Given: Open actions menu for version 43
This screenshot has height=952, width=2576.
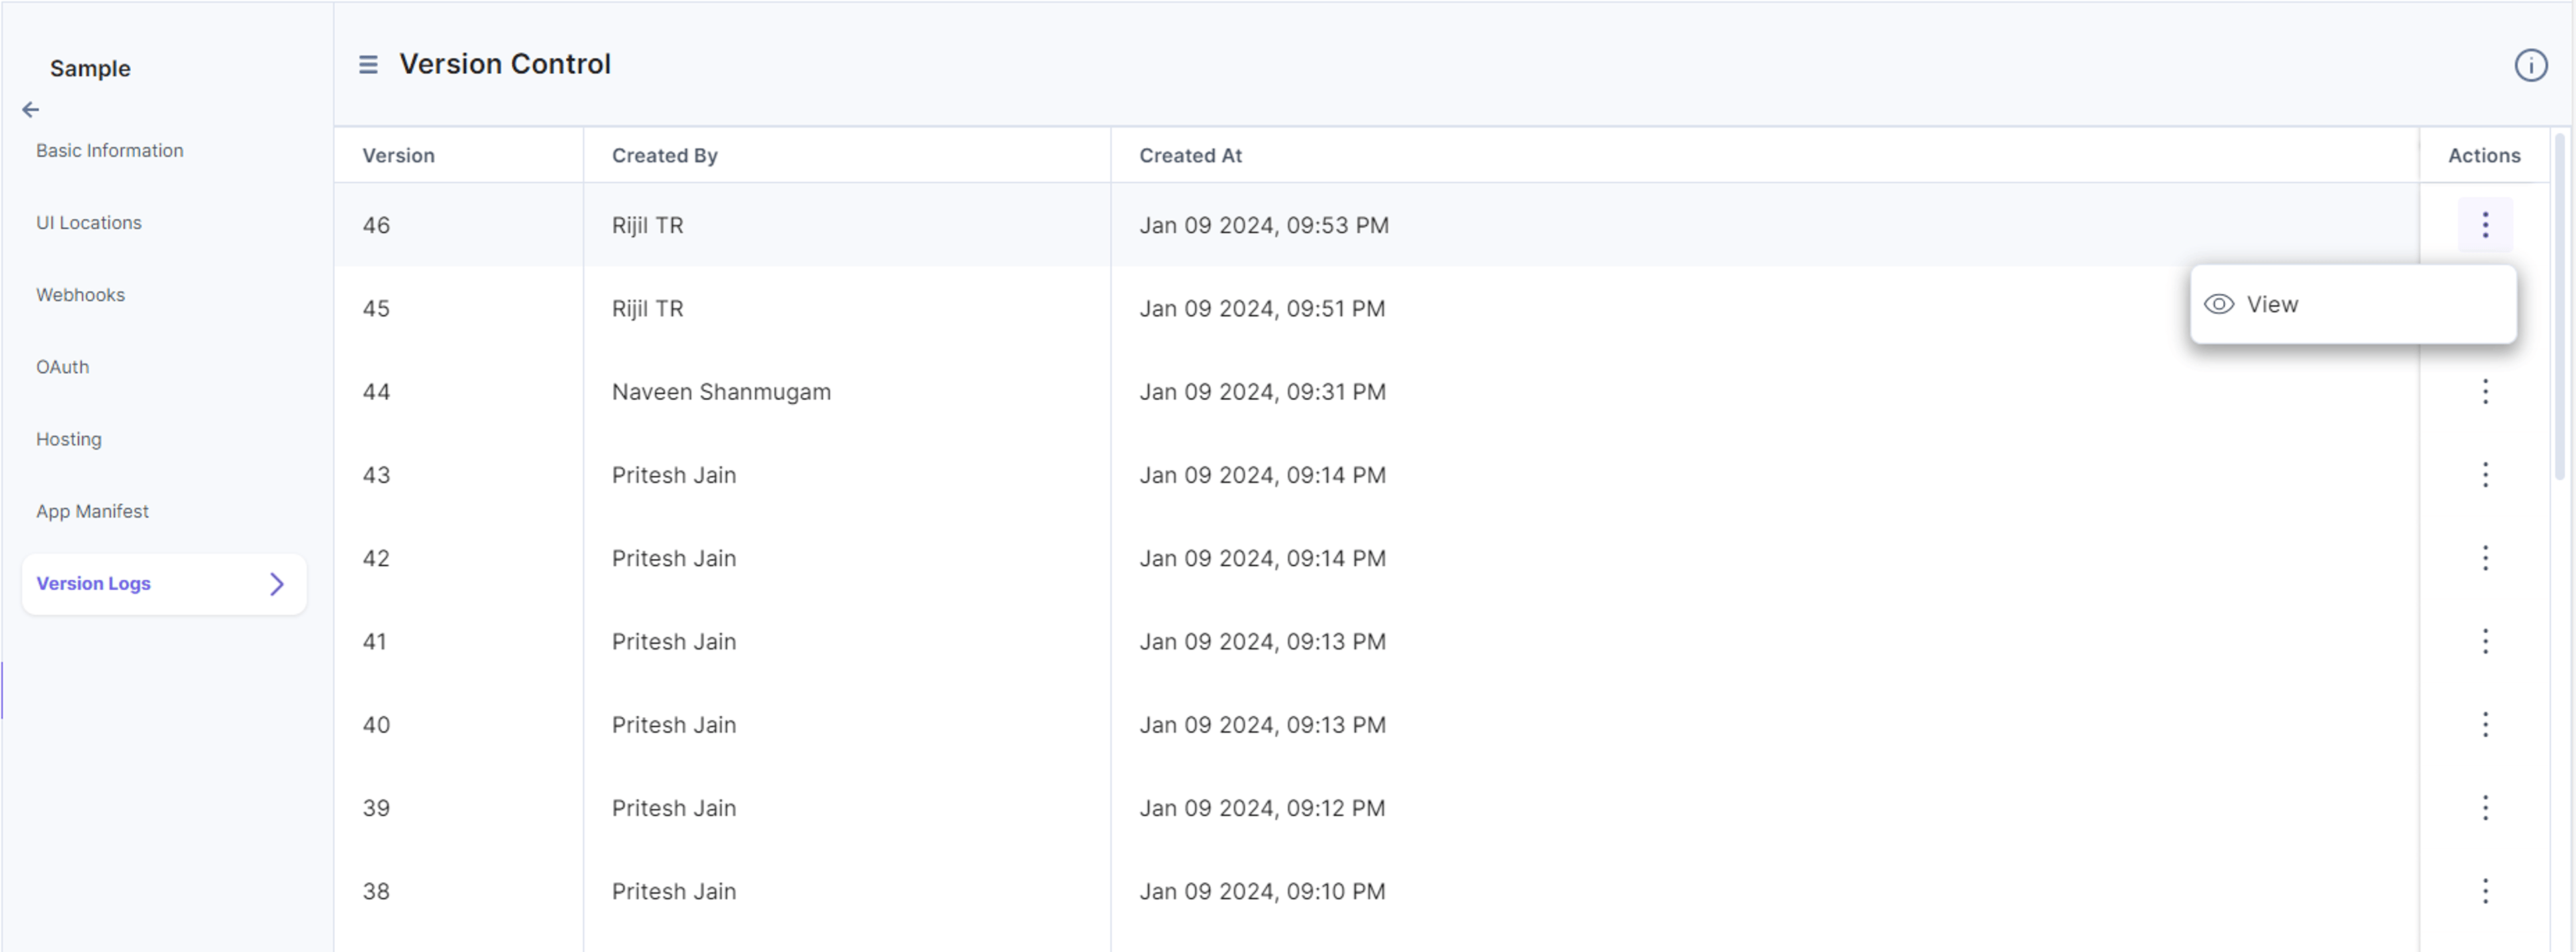Looking at the screenshot, I should click(x=2485, y=475).
